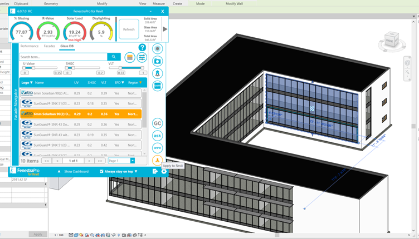Sort by Logo column dropdown arrow
The image size is (419, 239).
(x=31, y=83)
